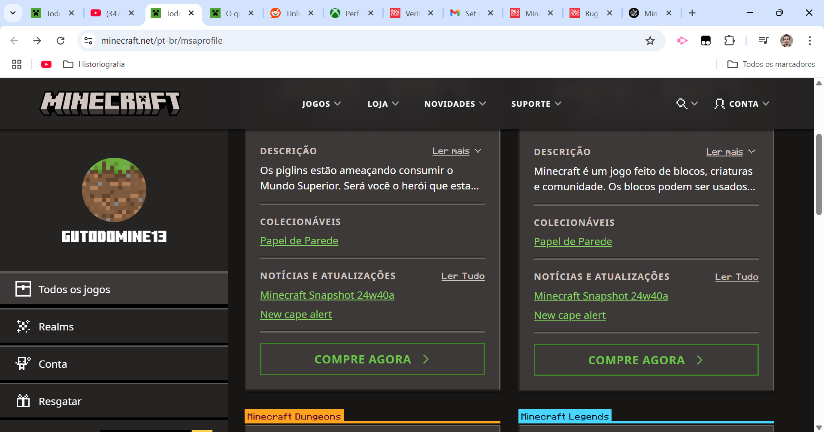Click left card COMPRE AGORA button
This screenshot has height=432, width=824.
(373, 359)
